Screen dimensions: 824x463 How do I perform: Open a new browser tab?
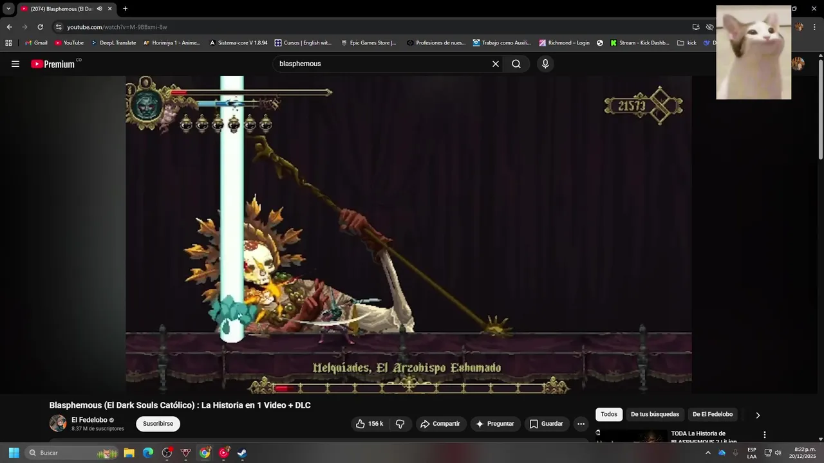(x=125, y=9)
